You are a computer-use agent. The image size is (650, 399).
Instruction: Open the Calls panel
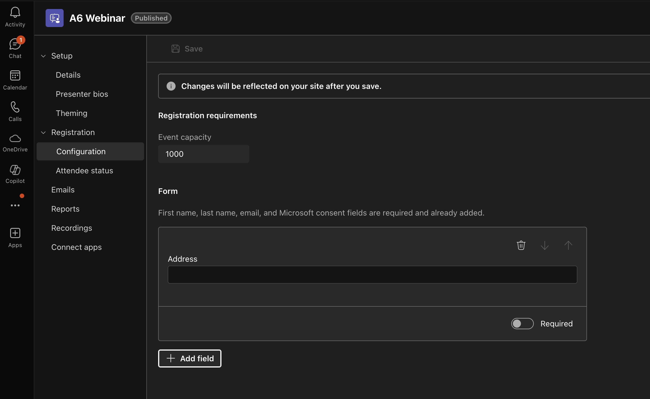pyautogui.click(x=15, y=111)
